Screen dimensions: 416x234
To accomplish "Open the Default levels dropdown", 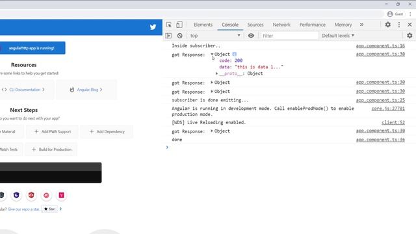I will [x=338, y=36].
